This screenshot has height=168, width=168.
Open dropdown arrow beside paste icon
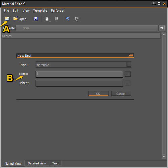pos(50,22)
